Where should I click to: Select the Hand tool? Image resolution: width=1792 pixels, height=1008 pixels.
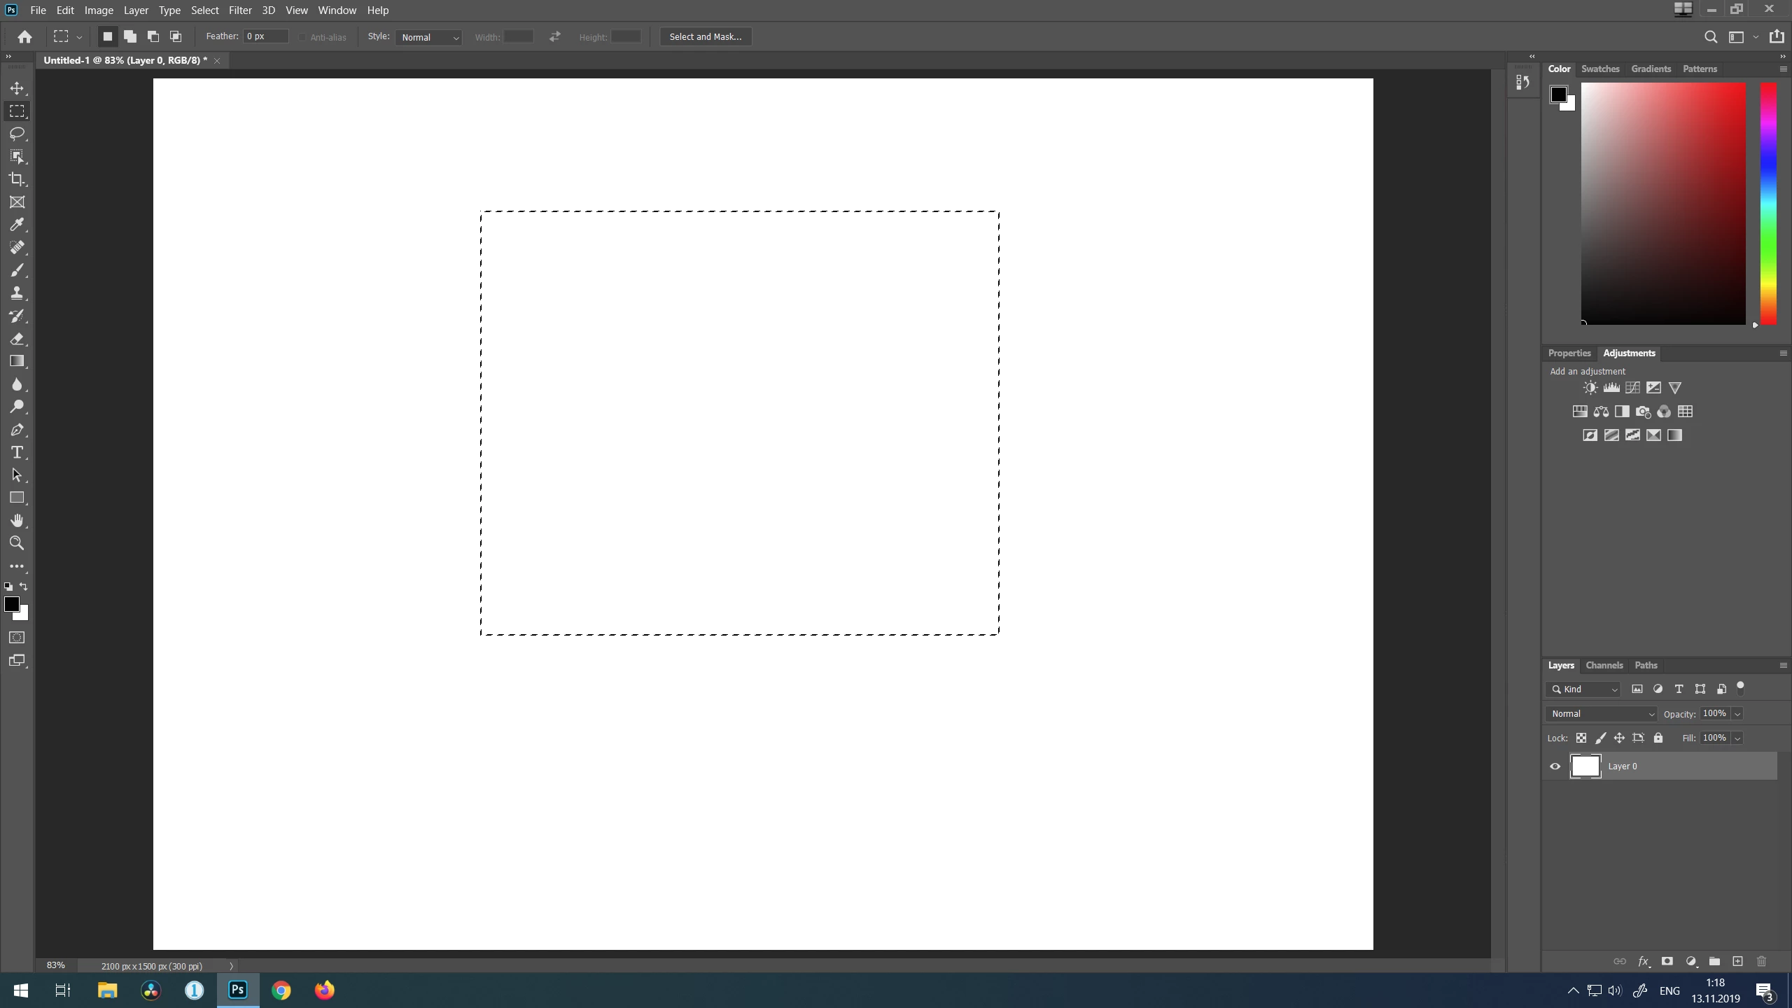click(x=17, y=520)
